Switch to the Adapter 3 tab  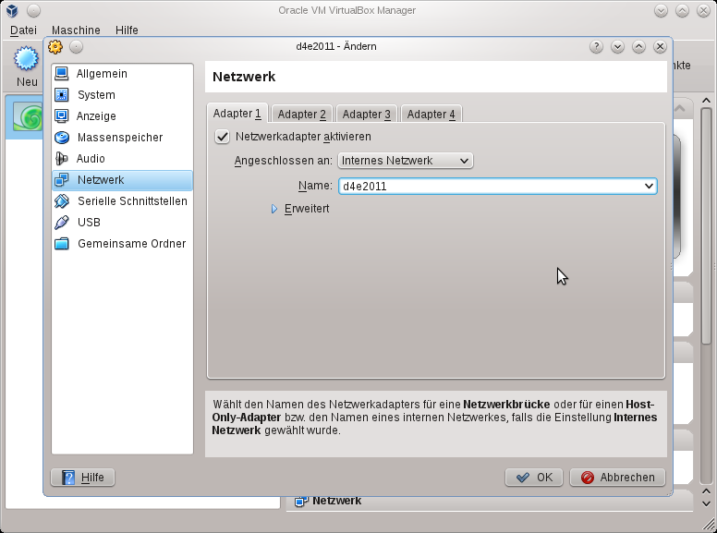[366, 115]
